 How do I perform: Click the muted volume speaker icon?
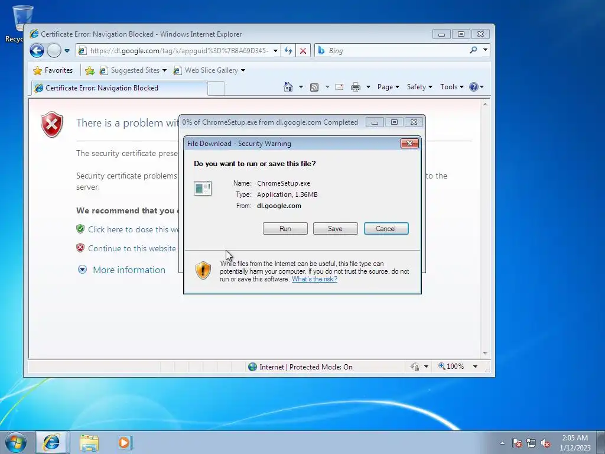(x=545, y=443)
